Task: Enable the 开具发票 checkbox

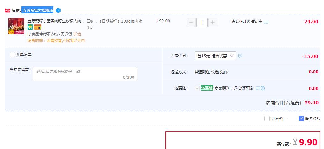Action: 12,55
